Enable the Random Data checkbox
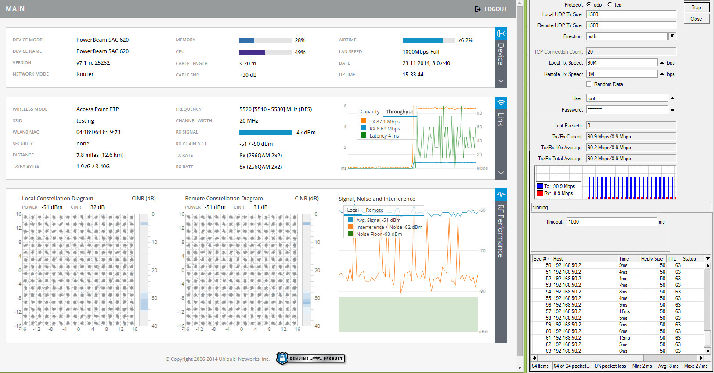Screen dimensions: 714x373 pos(589,84)
